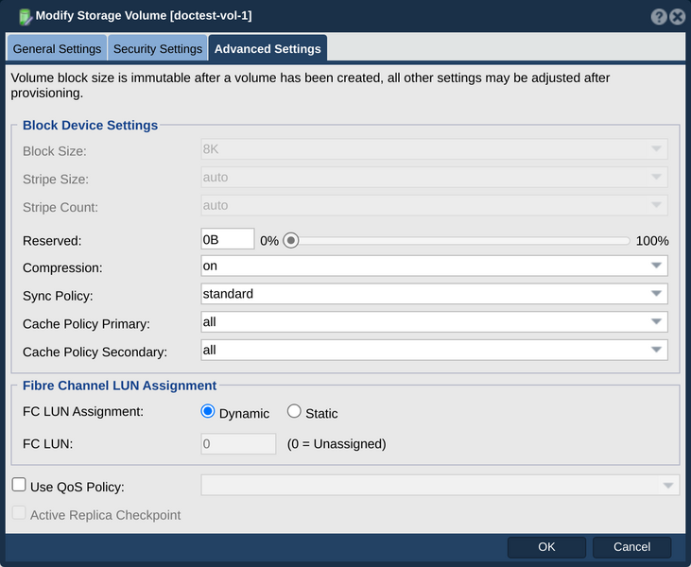Toggle the Active Replica Checkpoint checkbox
Screen dimensions: 691x567
coord(19,513)
